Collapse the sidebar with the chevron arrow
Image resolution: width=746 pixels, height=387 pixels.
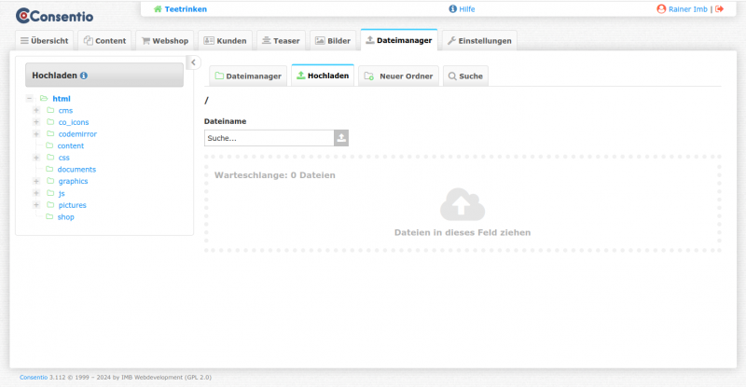point(193,62)
